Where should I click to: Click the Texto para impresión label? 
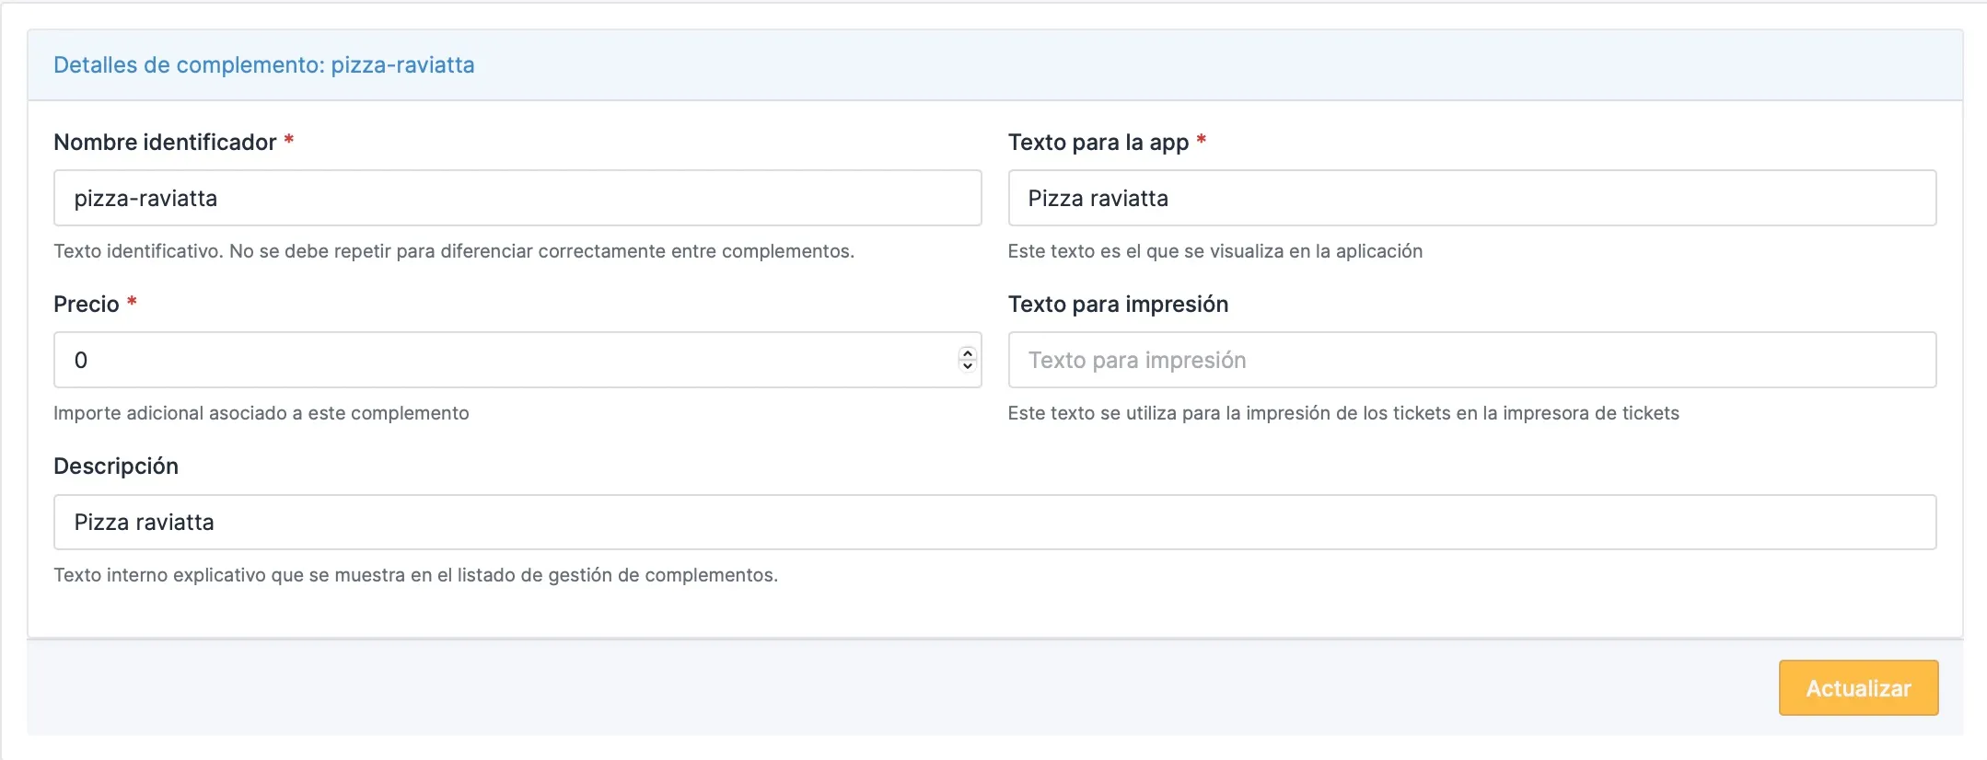(1118, 305)
